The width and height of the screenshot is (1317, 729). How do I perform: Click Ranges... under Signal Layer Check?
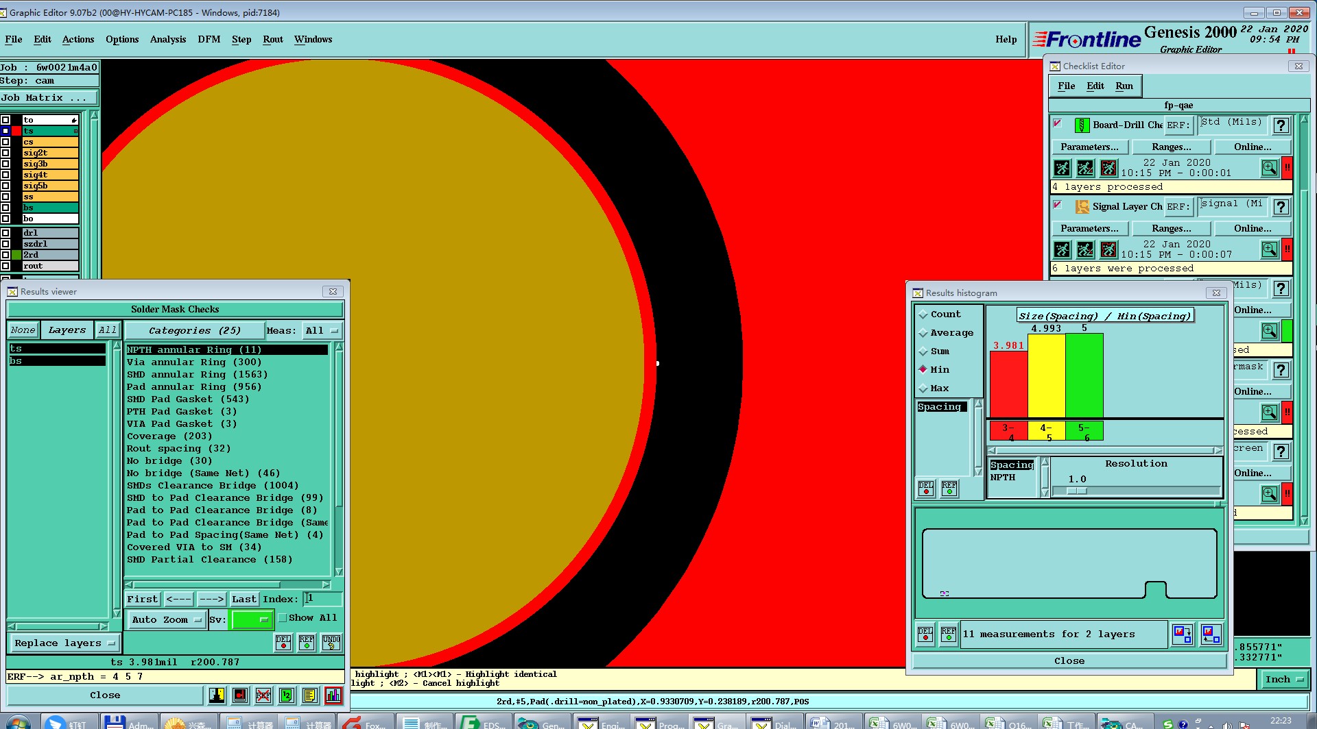[x=1172, y=229]
